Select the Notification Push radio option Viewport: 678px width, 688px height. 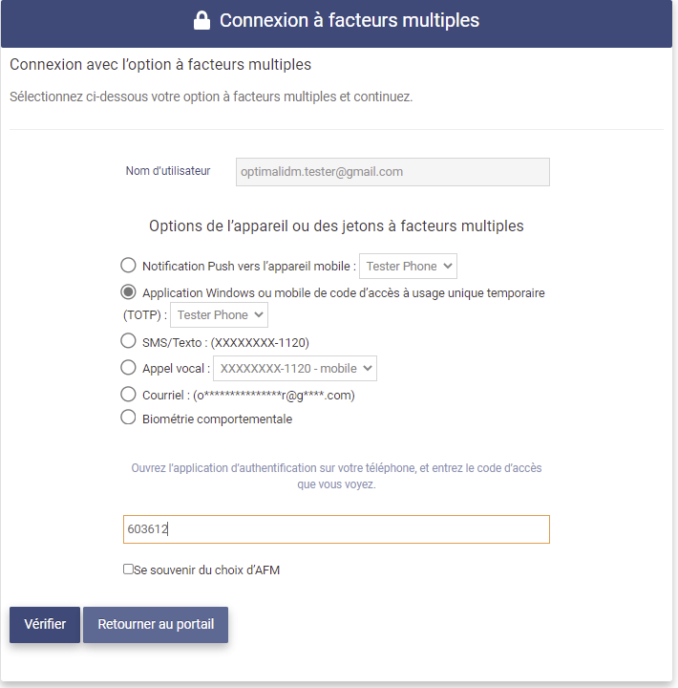[128, 265]
